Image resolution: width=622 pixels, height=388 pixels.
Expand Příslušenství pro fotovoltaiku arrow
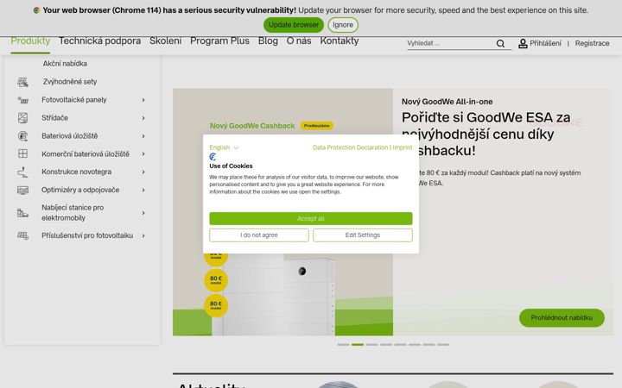[x=143, y=236]
